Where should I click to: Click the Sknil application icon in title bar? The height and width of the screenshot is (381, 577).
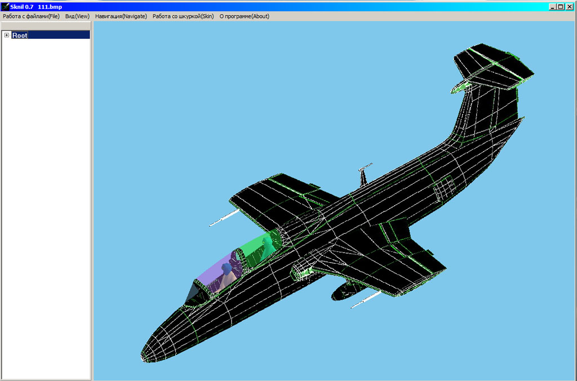tap(5, 7)
